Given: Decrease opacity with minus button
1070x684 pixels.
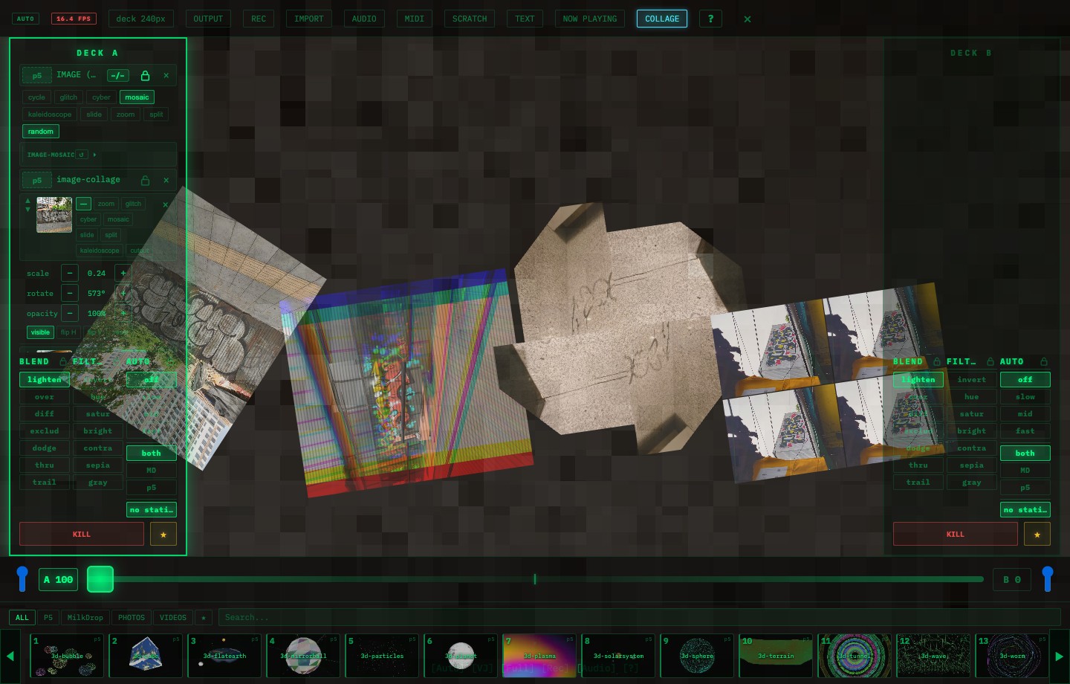Looking at the screenshot, I should (x=70, y=313).
